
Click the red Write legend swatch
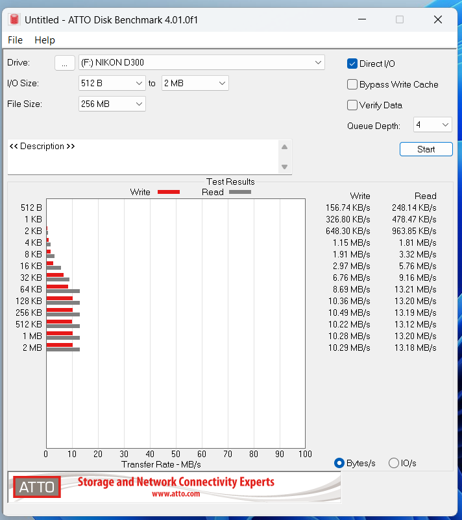[169, 192]
